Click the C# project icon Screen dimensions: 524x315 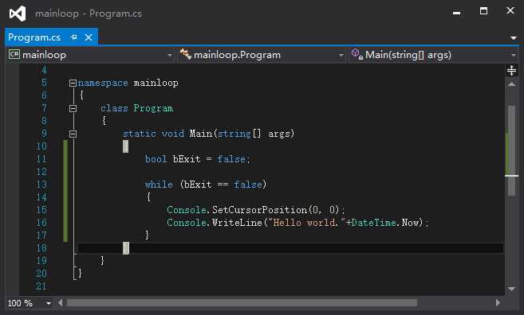[x=14, y=54]
